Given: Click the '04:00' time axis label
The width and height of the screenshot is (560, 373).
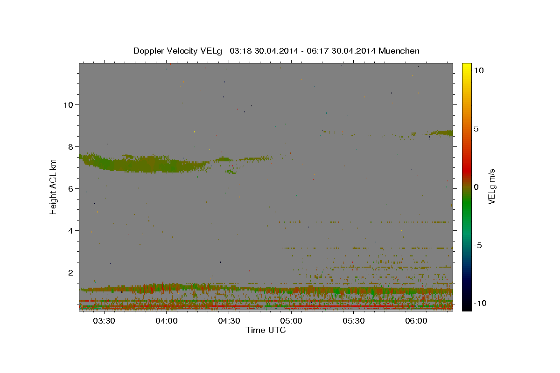Looking at the screenshot, I should point(167,321).
